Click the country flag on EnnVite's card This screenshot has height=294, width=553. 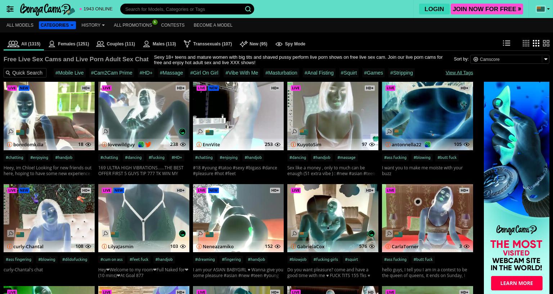[x=209, y=132]
